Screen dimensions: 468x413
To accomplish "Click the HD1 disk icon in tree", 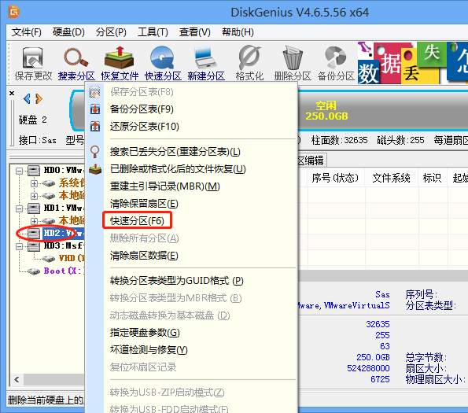I will (34, 208).
